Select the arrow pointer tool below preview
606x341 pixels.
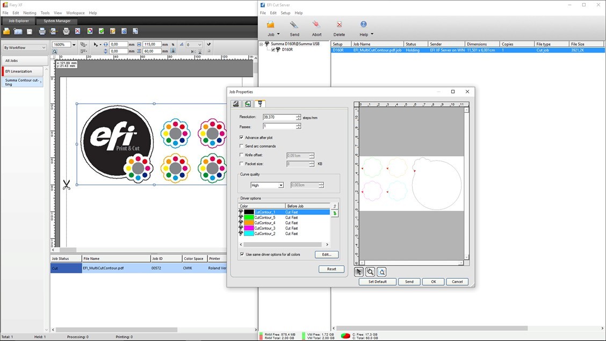tap(359, 272)
